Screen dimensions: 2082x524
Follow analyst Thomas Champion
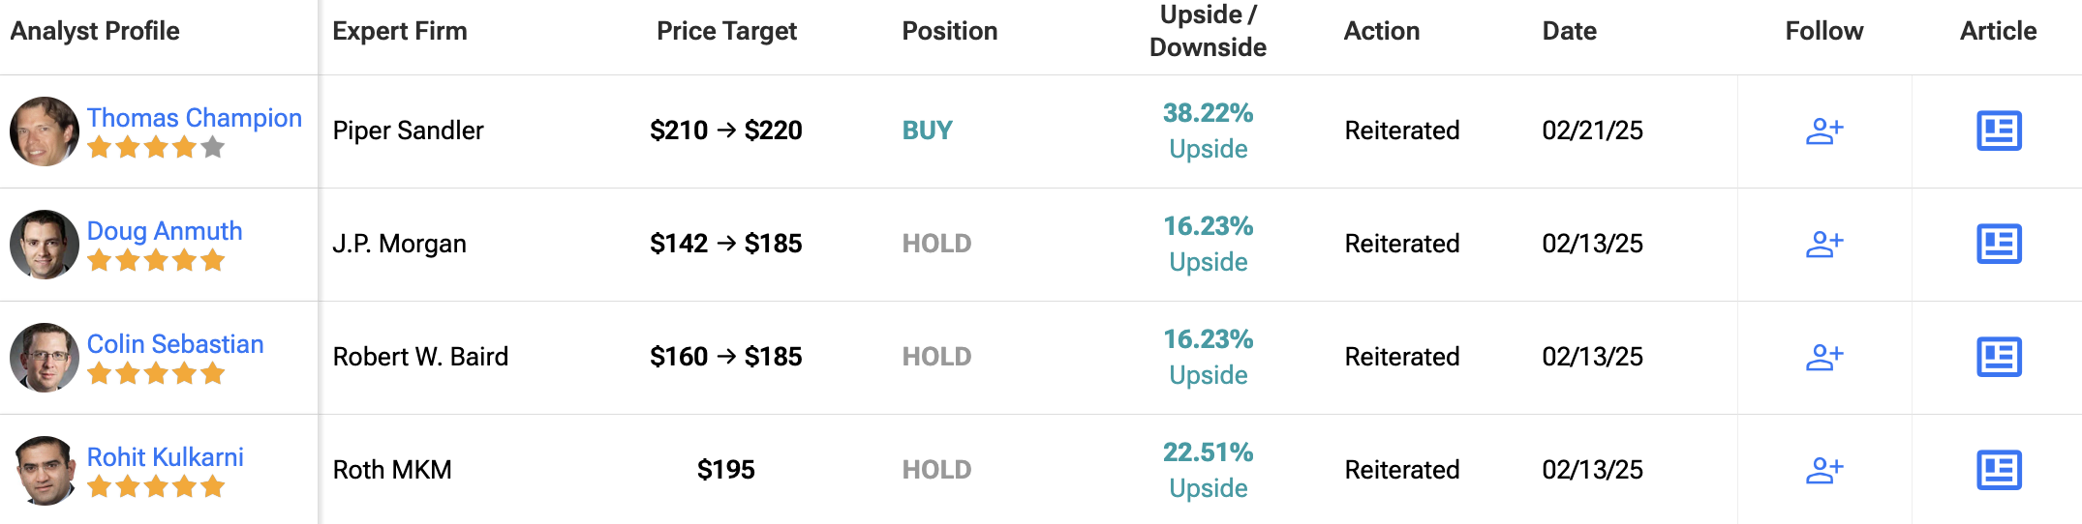(1824, 131)
